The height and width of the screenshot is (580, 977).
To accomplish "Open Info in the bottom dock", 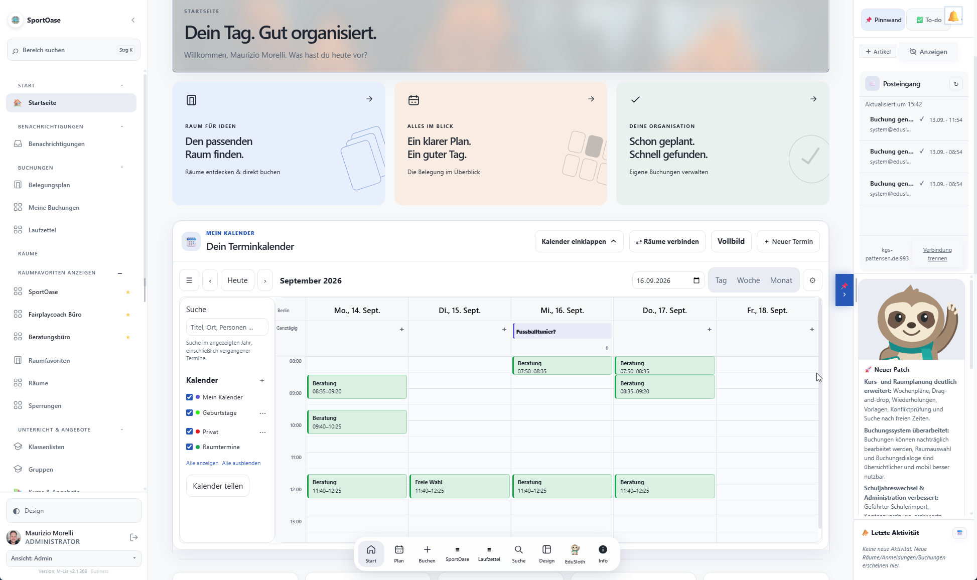I will pos(603,554).
